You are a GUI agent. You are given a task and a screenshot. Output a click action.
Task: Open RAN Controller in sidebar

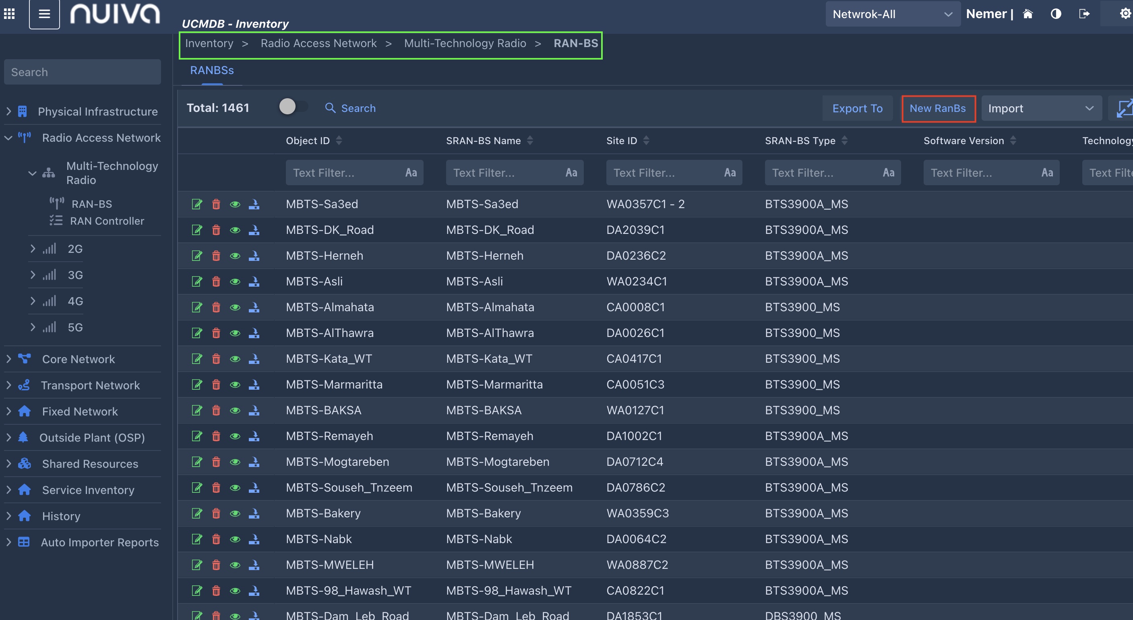pyautogui.click(x=107, y=221)
